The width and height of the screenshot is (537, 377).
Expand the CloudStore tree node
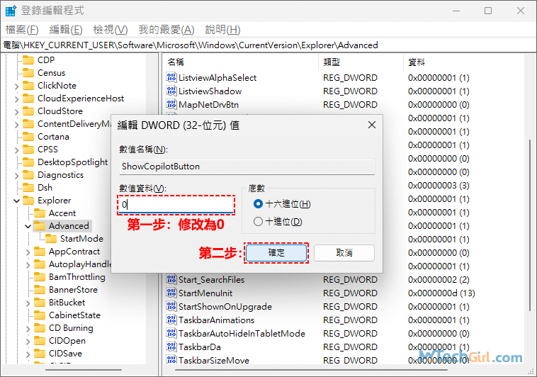coord(16,112)
